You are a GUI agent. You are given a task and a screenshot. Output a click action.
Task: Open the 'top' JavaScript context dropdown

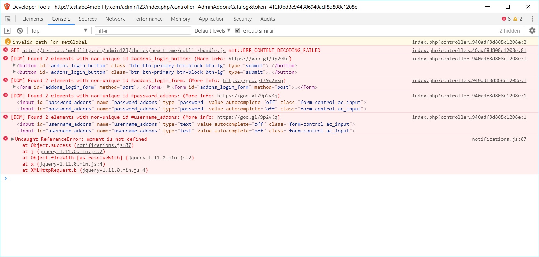coord(59,31)
